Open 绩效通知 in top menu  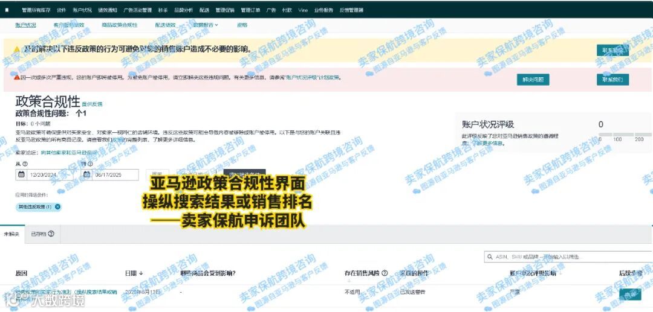pyautogui.click(x=108, y=10)
